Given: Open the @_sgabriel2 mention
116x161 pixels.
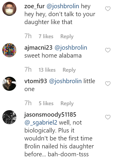Looking at the screenshot, I should click(41, 123).
